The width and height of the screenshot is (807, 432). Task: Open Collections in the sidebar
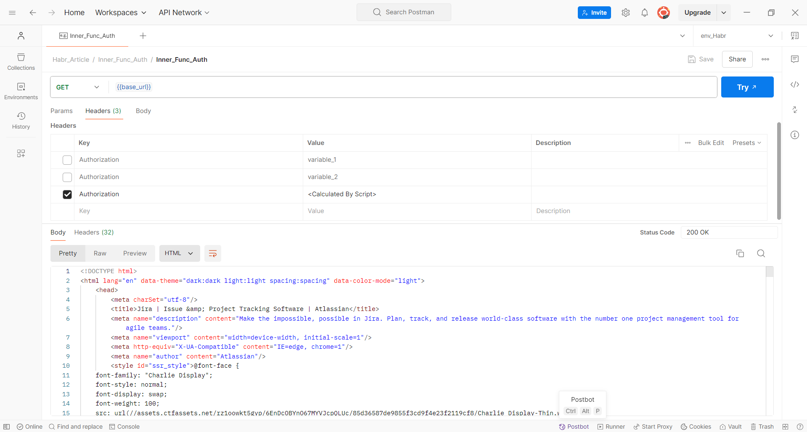click(21, 62)
